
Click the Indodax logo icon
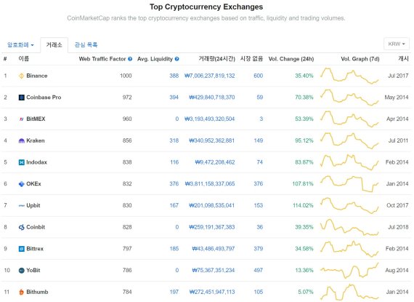point(21,162)
